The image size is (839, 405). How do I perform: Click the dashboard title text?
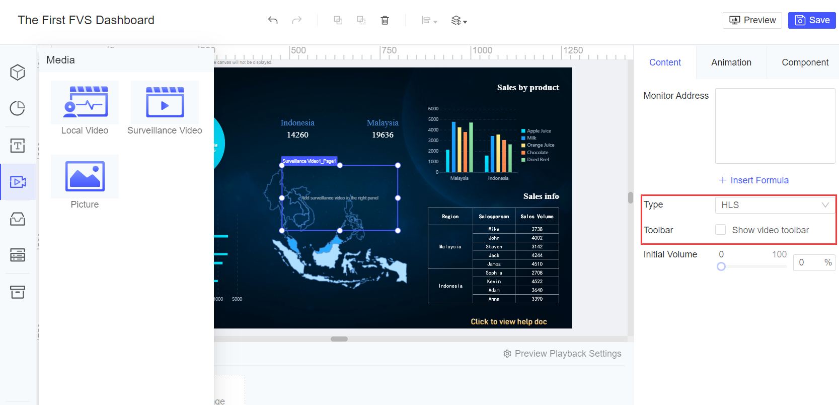click(86, 20)
